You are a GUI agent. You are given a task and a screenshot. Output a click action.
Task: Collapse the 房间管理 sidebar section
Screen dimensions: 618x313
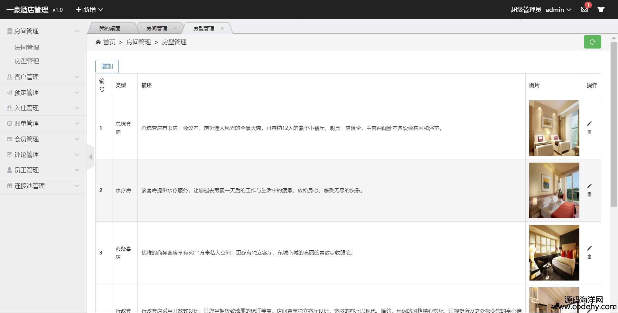pos(43,31)
